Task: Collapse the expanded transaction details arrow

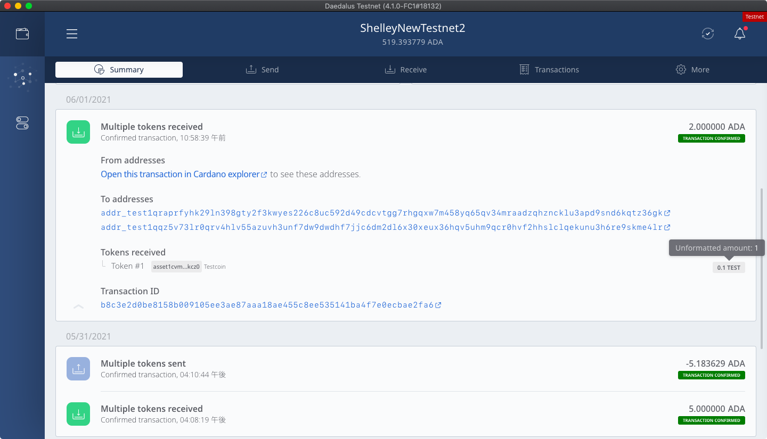Action: tap(78, 307)
